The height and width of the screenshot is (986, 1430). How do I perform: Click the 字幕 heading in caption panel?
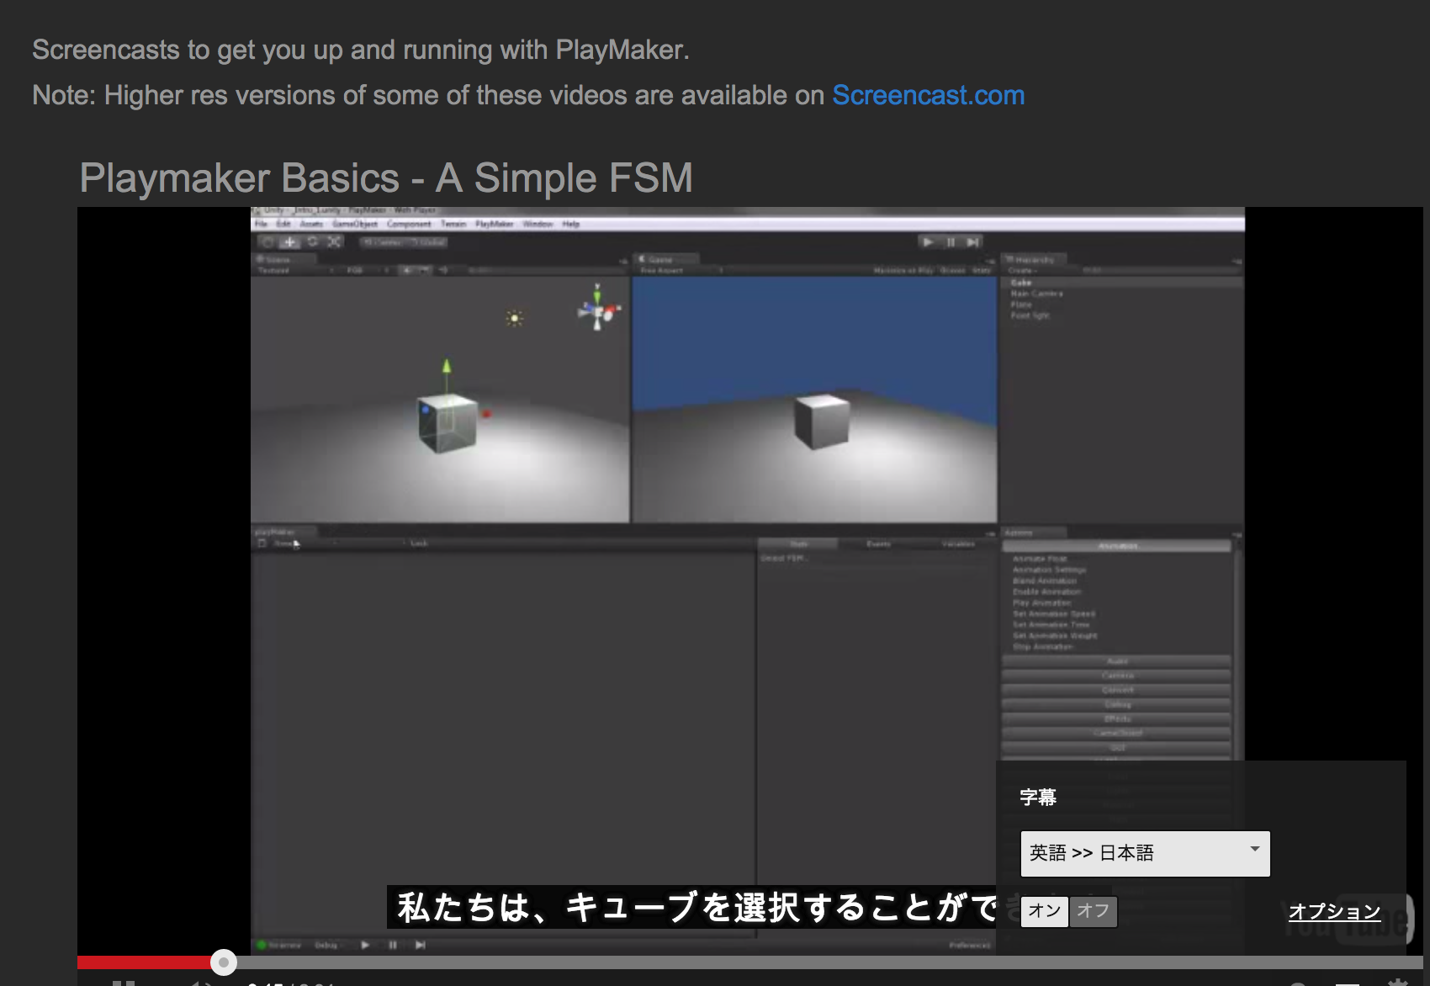click(x=1038, y=797)
